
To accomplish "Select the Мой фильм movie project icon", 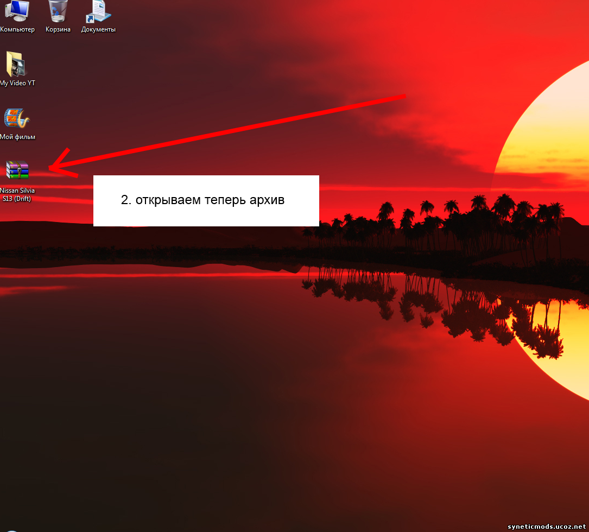I will [17, 118].
